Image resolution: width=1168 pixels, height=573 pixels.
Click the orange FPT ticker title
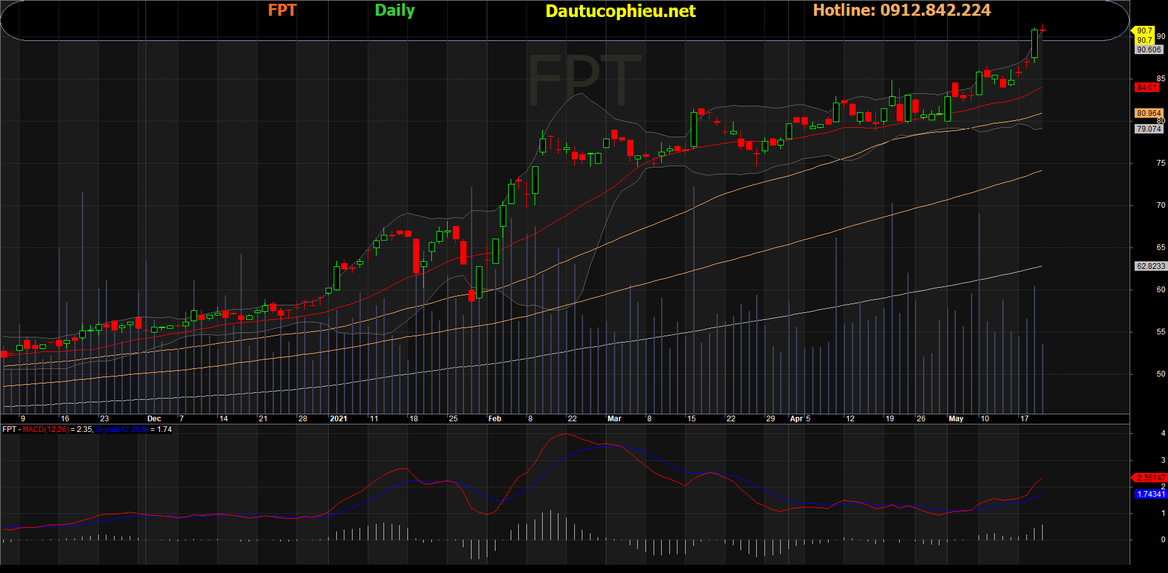click(282, 10)
